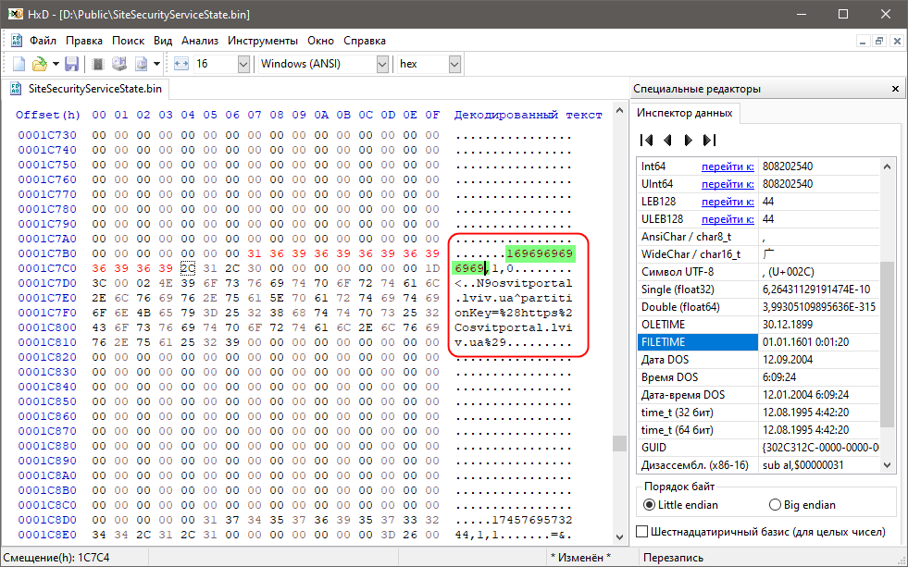Click перейти к link for ULEB128
Image resolution: width=908 pixels, height=567 pixels.
[728, 219]
